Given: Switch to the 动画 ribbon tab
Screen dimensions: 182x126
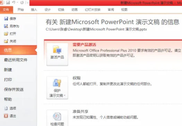Looking at the screenshot, I should (x=75, y=10).
